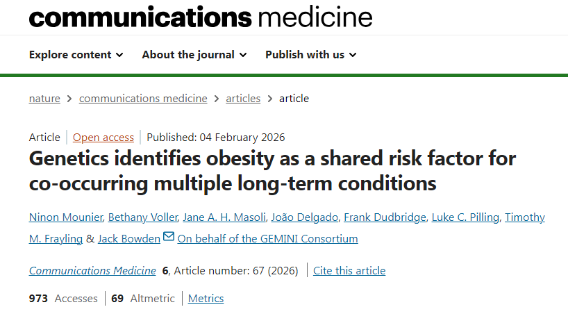Open the About the journal dropdown

[194, 55]
